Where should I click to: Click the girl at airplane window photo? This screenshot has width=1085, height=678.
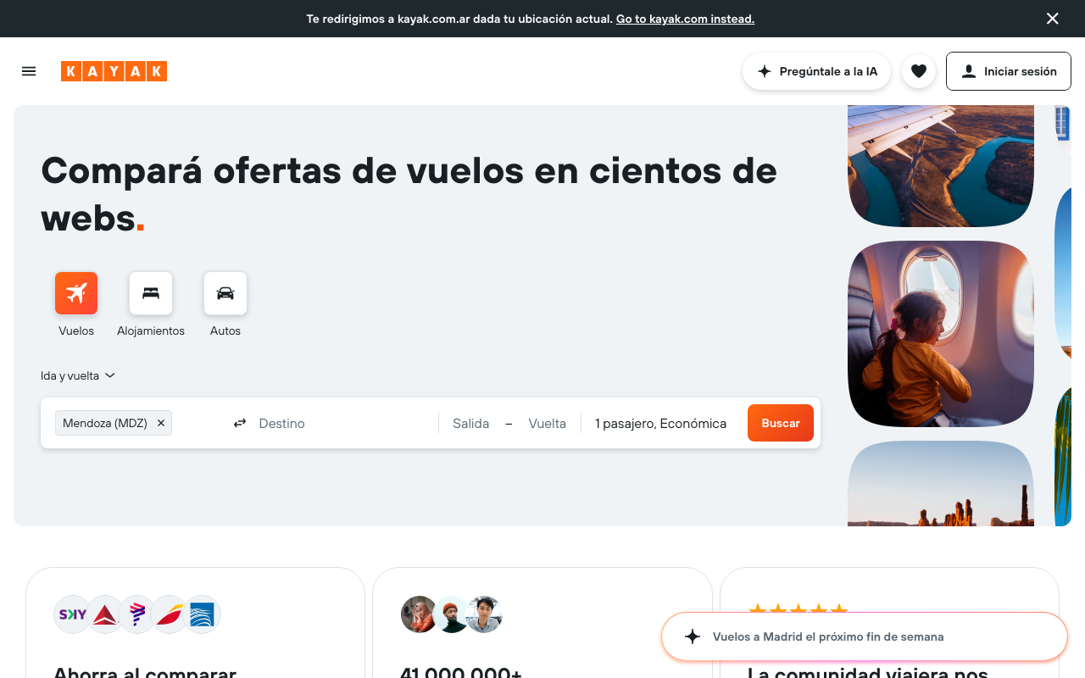[x=940, y=334]
